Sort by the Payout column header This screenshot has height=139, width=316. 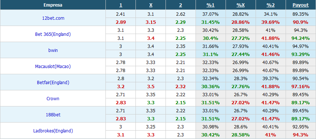[301, 5]
